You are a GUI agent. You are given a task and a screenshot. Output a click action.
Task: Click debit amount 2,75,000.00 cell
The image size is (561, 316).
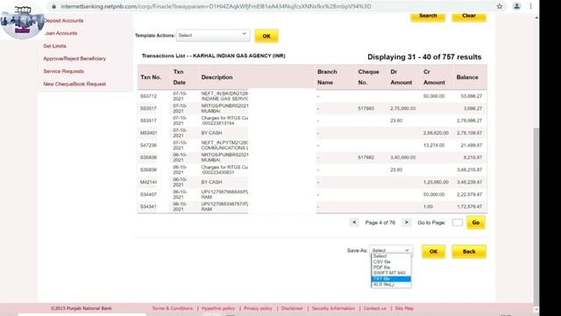[403, 108]
